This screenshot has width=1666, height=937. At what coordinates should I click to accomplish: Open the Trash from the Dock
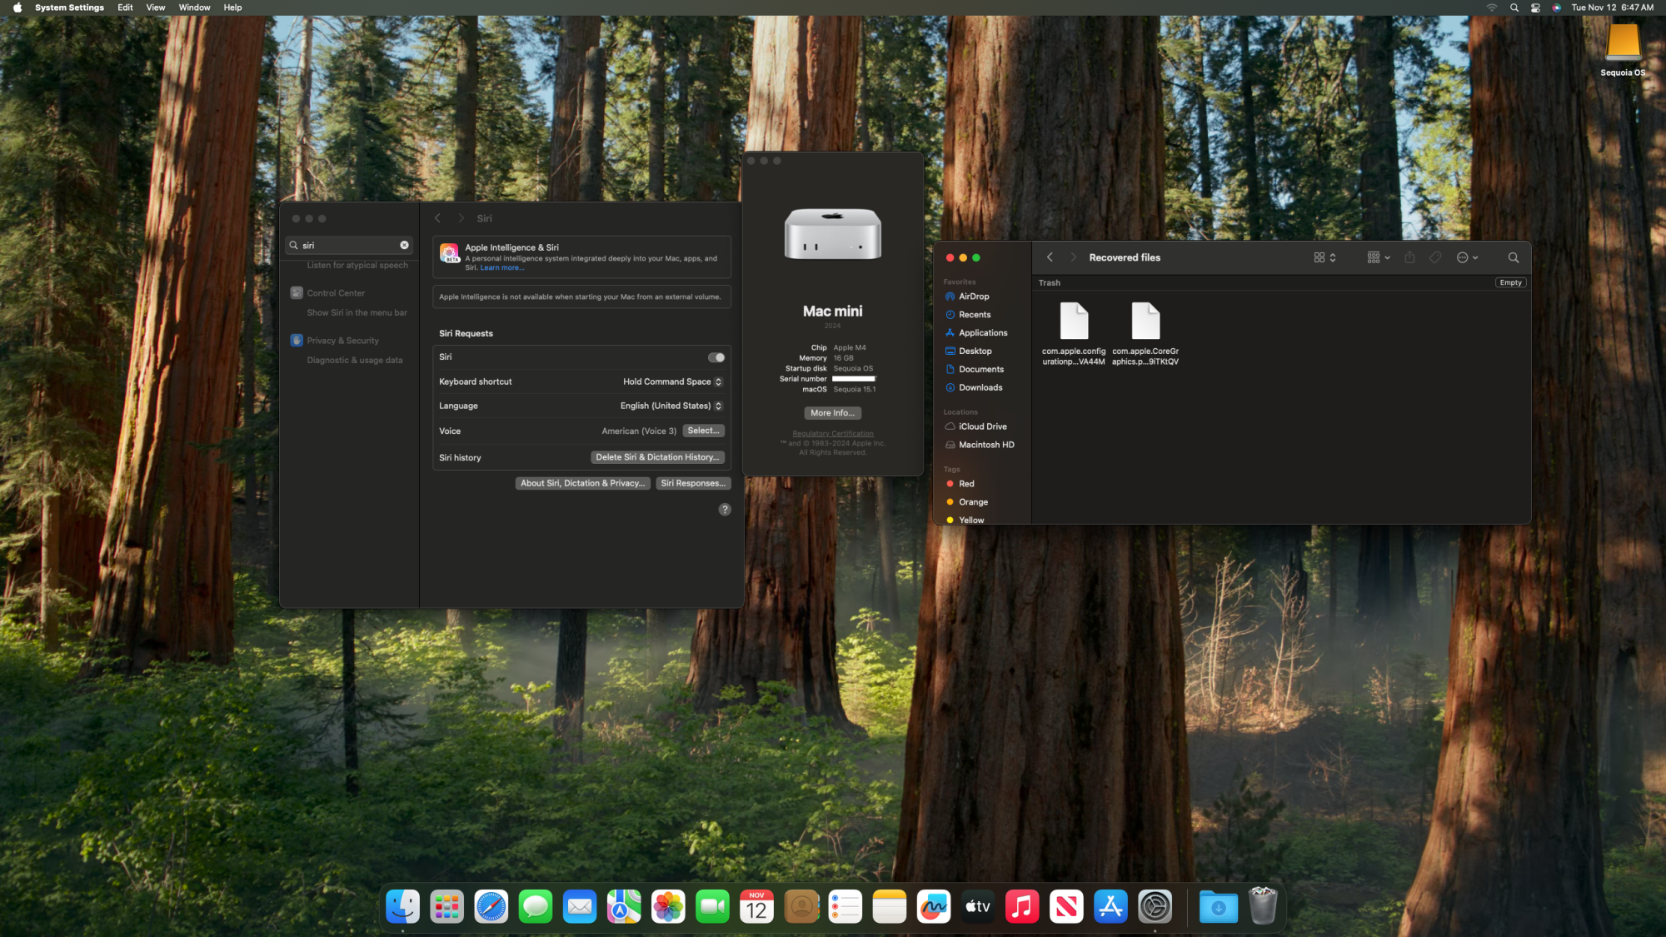[x=1262, y=907]
